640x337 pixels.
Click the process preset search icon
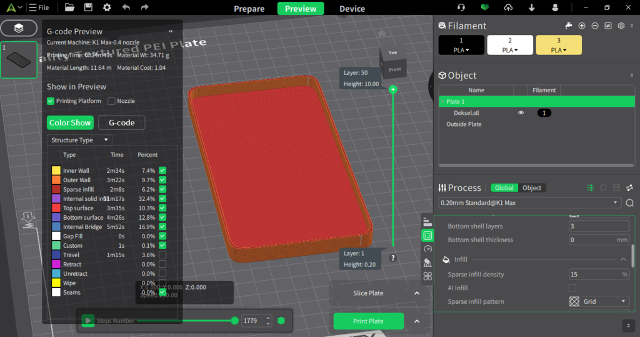click(x=629, y=203)
